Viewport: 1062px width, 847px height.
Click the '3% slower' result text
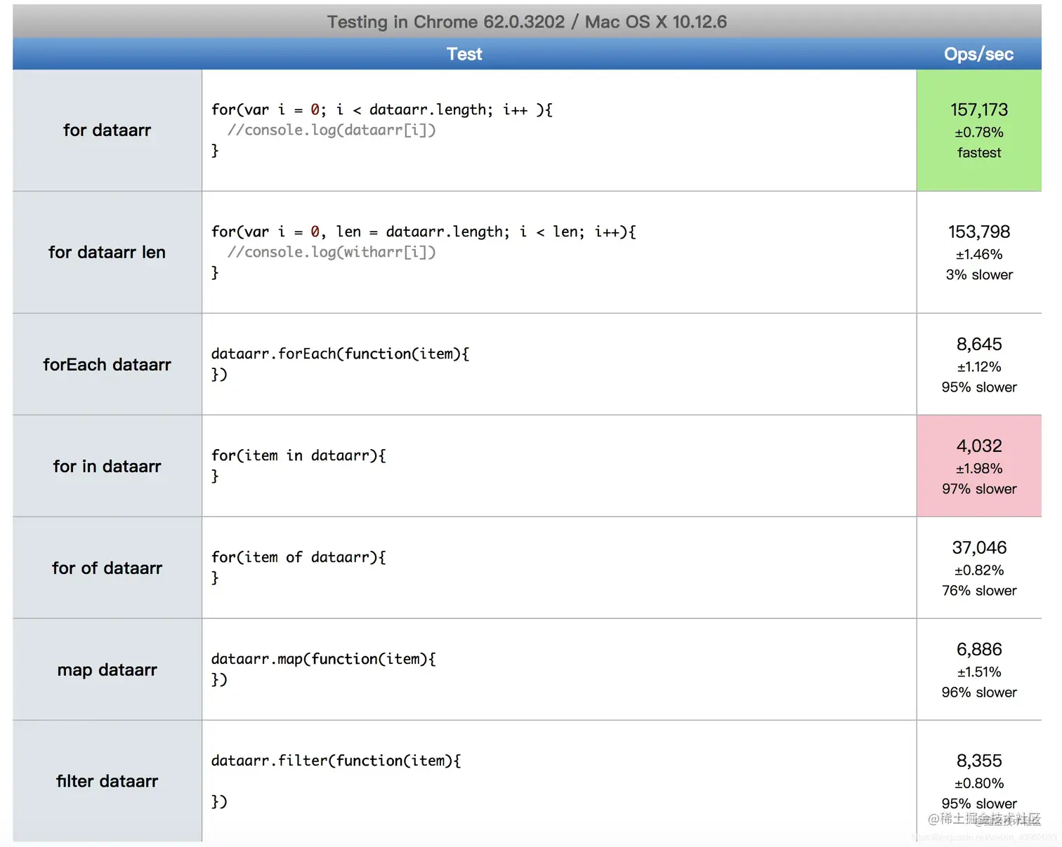(x=979, y=274)
